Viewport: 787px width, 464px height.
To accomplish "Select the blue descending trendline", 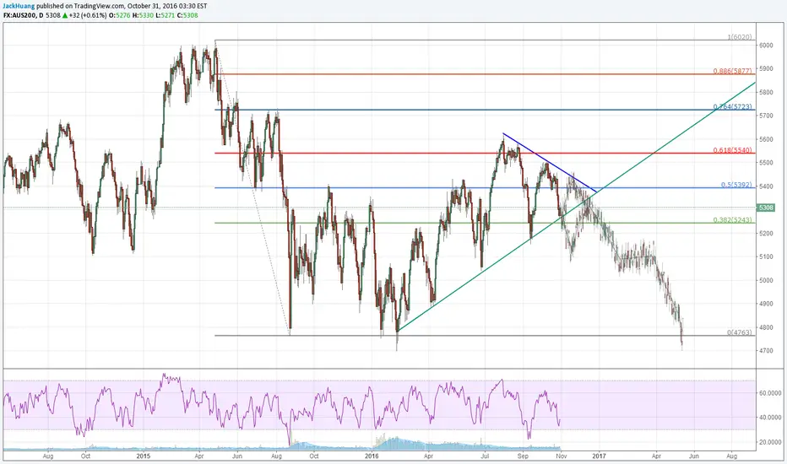I will (x=550, y=163).
